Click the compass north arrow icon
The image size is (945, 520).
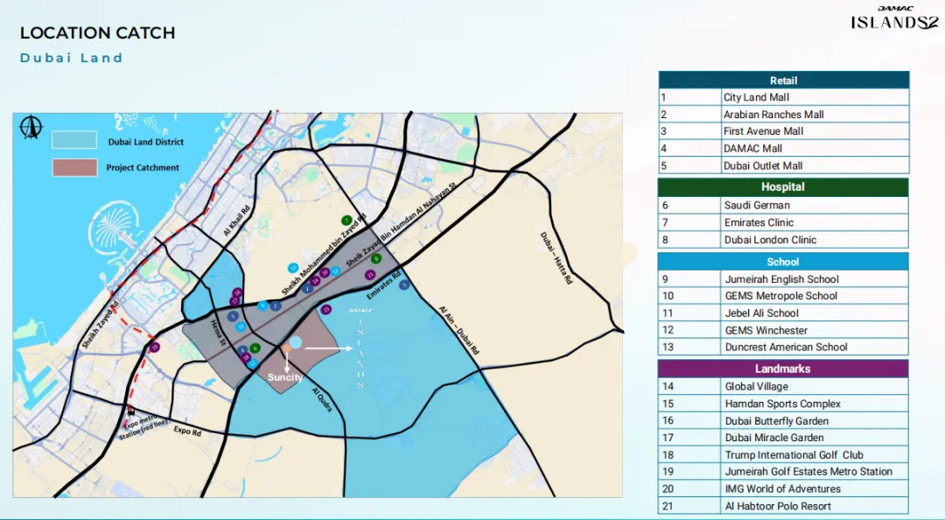(x=31, y=127)
